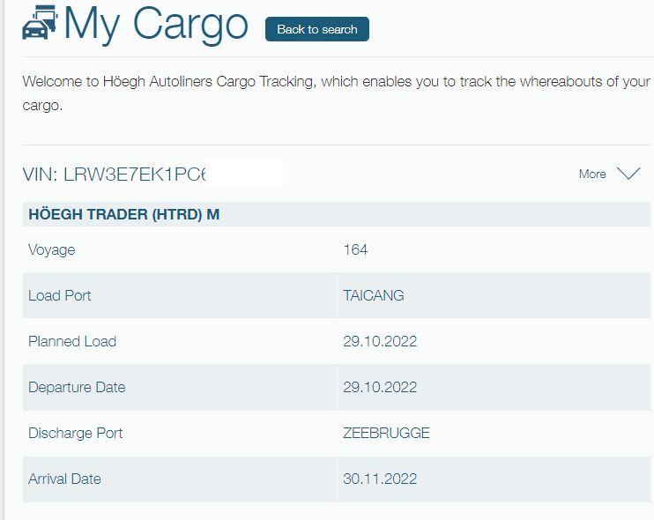Select the VIN: LRW3E7EK1PC text

[x=115, y=175]
